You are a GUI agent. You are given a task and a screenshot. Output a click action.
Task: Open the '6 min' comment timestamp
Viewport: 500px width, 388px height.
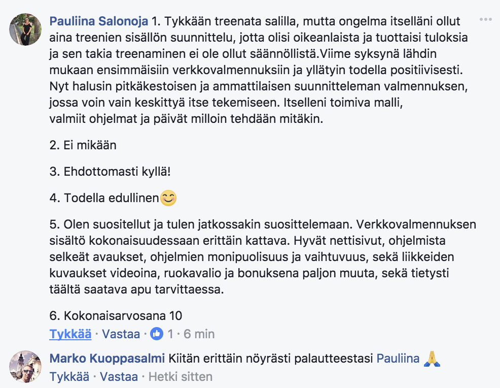pyautogui.click(x=199, y=334)
